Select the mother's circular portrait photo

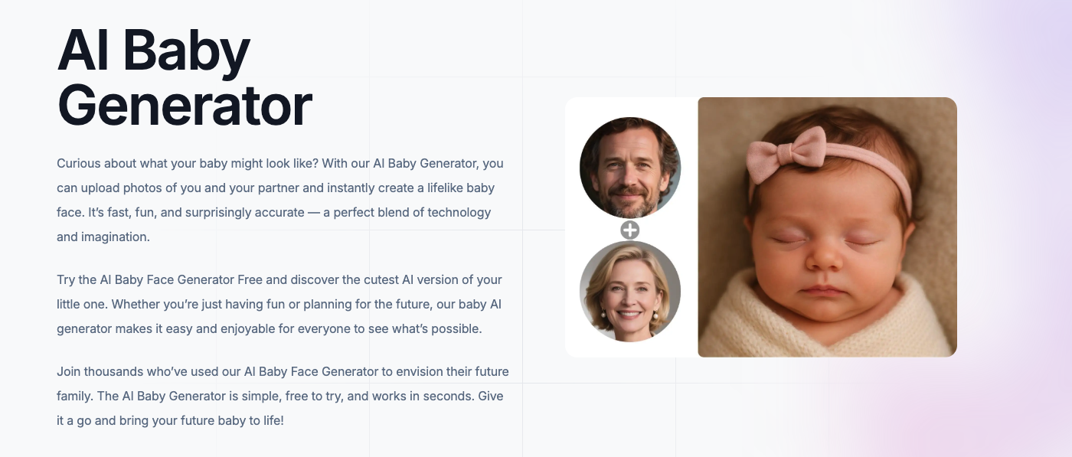pyautogui.click(x=630, y=292)
